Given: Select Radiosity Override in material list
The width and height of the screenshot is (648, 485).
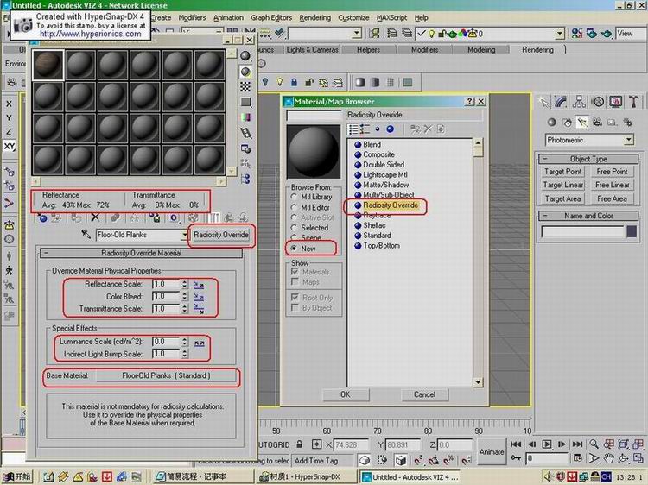Looking at the screenshot, I should tap(390, 205).
